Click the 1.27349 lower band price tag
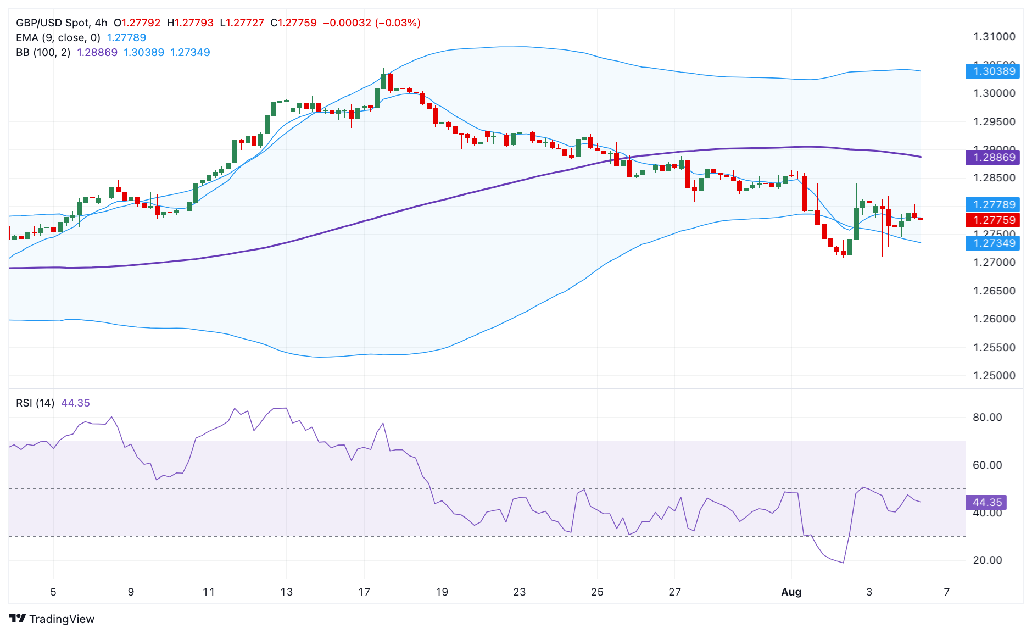This screenshot has width=1032, height=634. pyautogui.click(x=993, y=243)
